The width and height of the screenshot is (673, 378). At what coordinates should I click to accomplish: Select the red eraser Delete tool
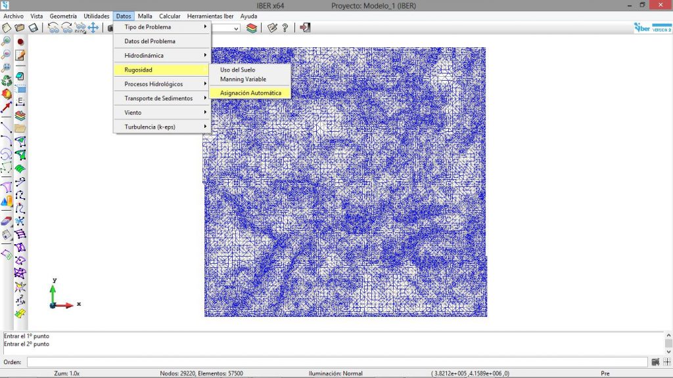click(x=7, y=220)
